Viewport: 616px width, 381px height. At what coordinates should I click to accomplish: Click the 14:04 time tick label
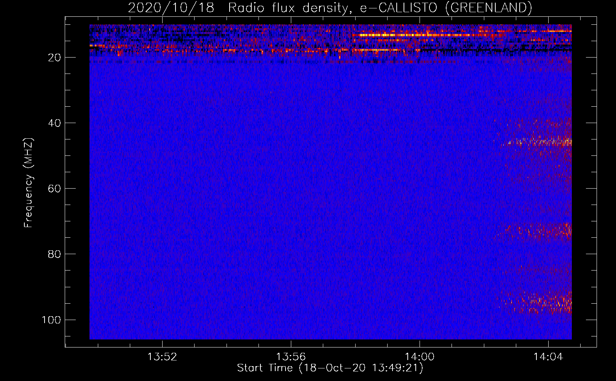click(x=548, y=357)
